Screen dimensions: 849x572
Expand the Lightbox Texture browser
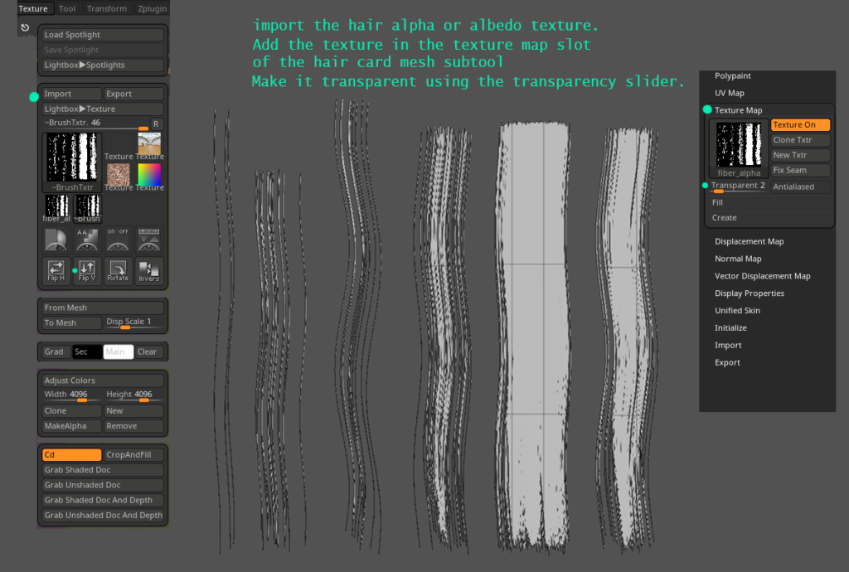point(101,108)
